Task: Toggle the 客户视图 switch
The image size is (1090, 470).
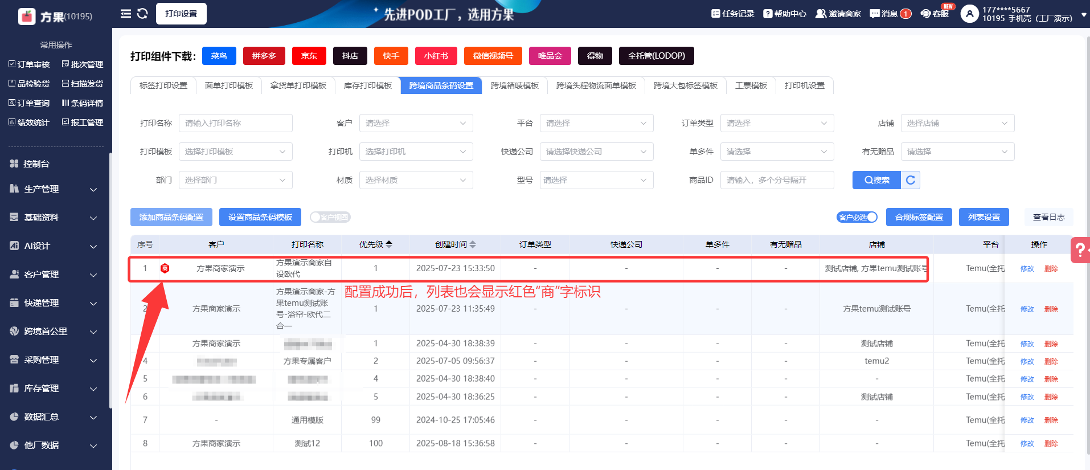Action: (x=330, y=217)
